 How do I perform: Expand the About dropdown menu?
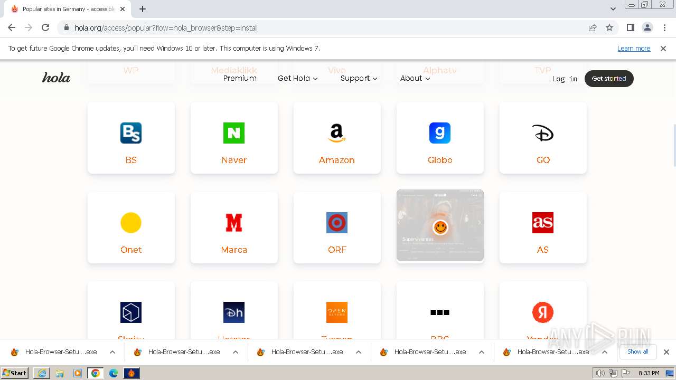pos(415,78)
